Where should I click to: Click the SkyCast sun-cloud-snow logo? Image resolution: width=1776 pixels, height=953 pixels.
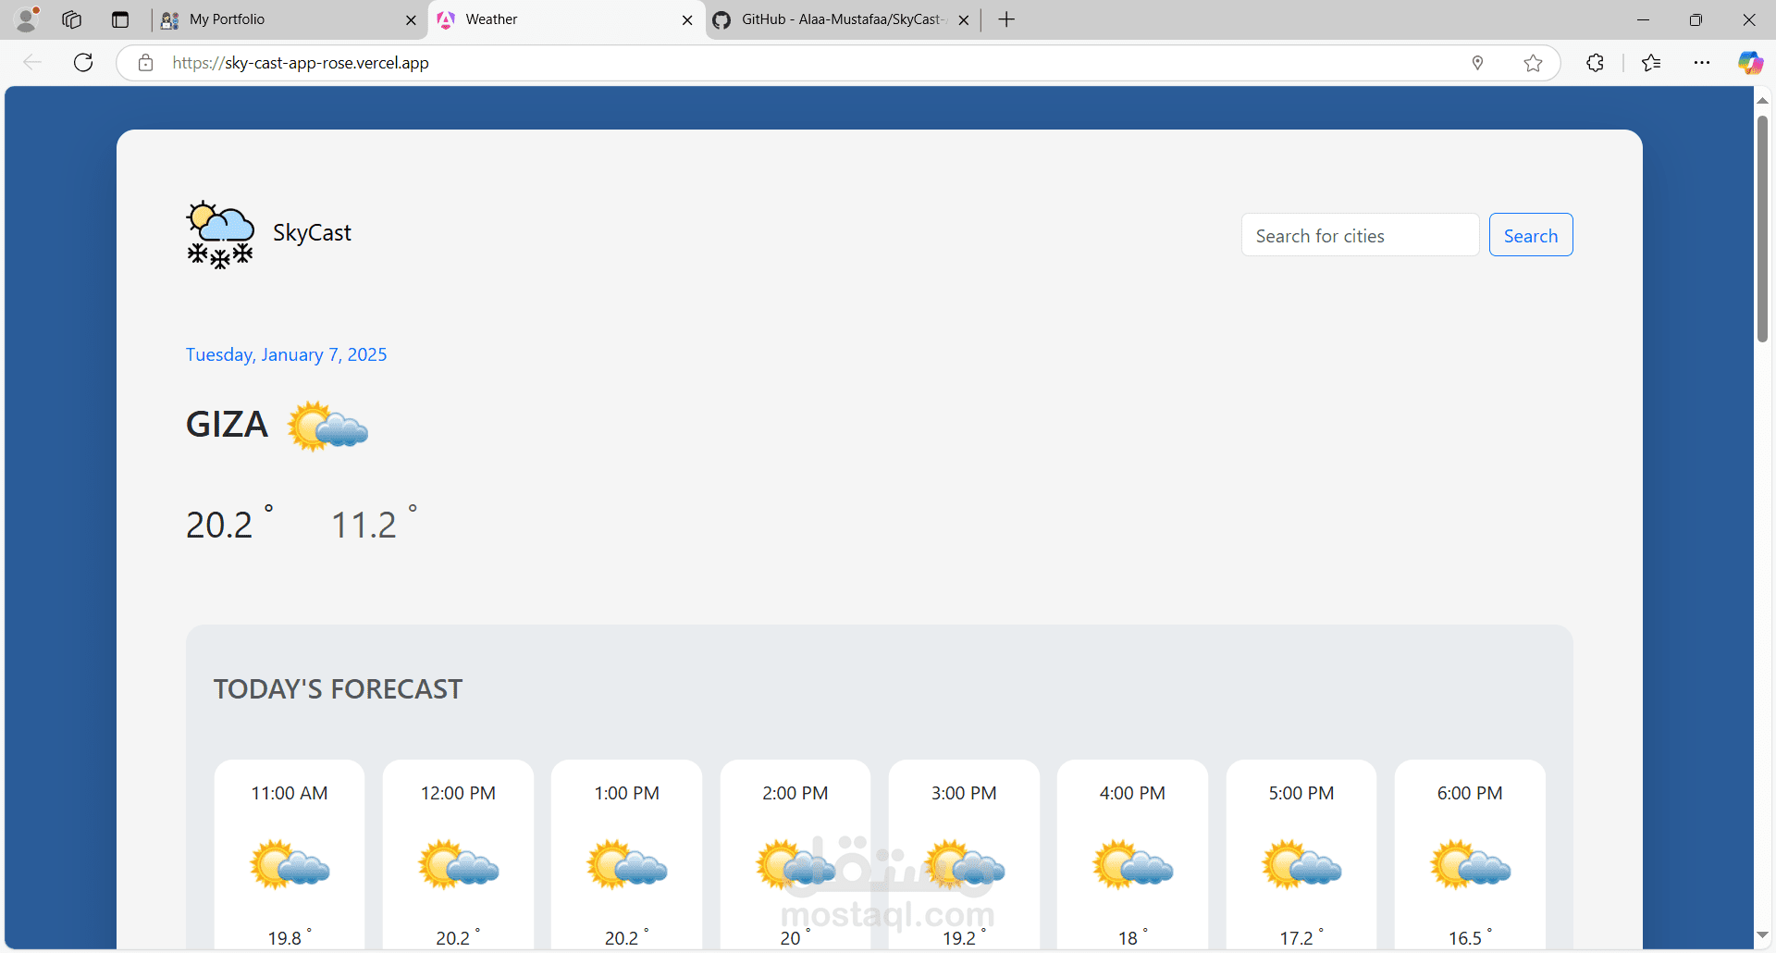click(x=220, y=235)
